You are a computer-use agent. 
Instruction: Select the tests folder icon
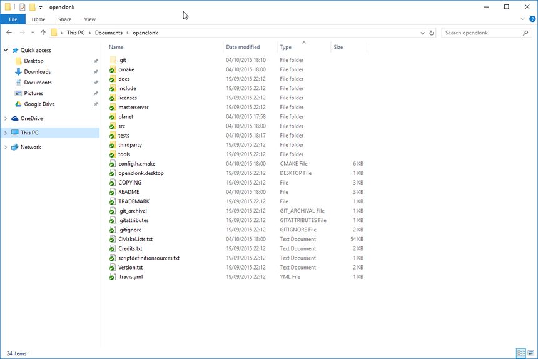112,136
